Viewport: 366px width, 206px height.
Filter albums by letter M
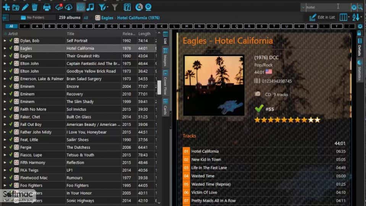pos(187,26)
